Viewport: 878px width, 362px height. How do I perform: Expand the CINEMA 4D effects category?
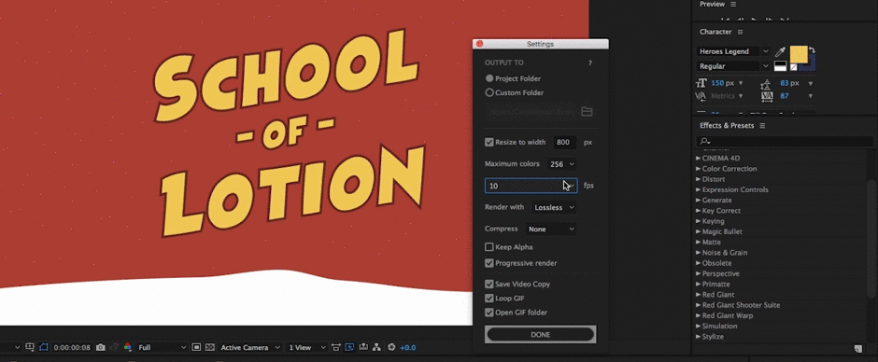(x=699, y=159)
